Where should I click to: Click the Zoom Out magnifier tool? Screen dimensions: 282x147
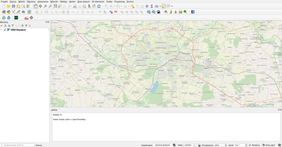pos(50,6)
